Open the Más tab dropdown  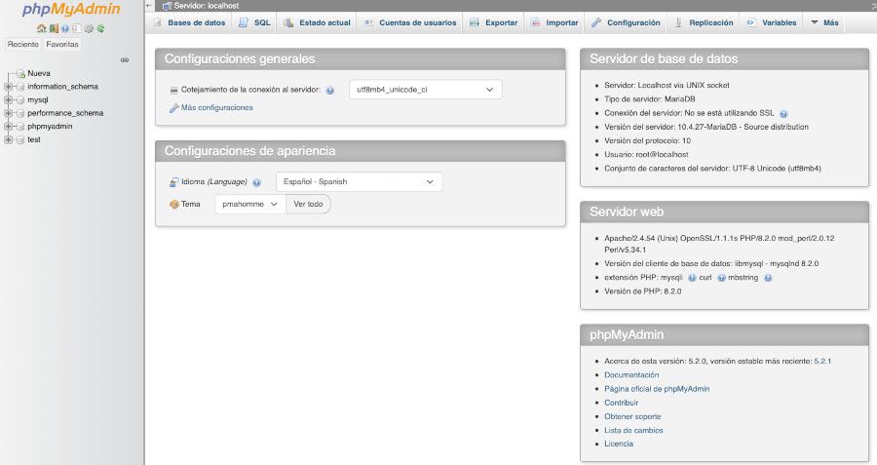coord(824,23)
